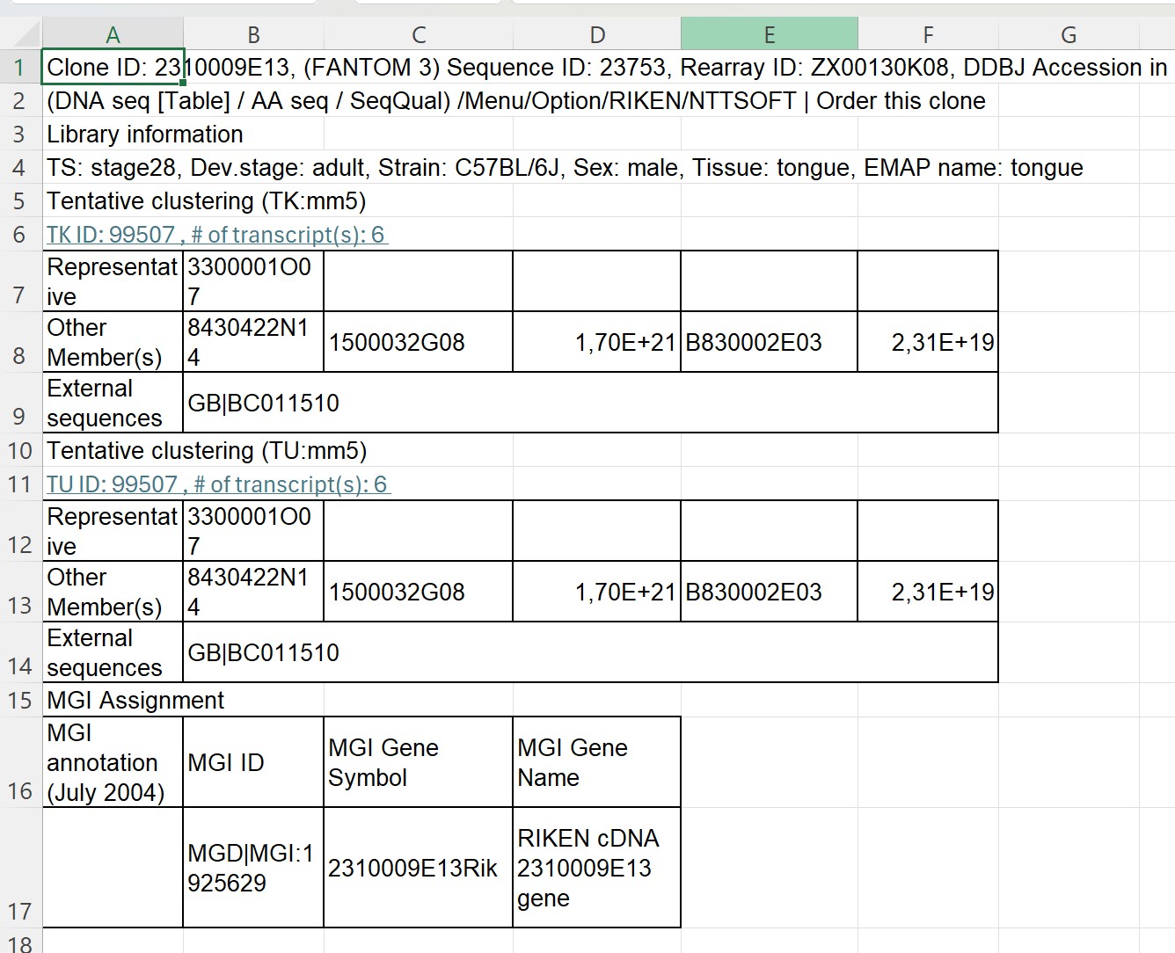This screenshot has height=953, width=1175.
Task: Select column E header
Action: 769,34
